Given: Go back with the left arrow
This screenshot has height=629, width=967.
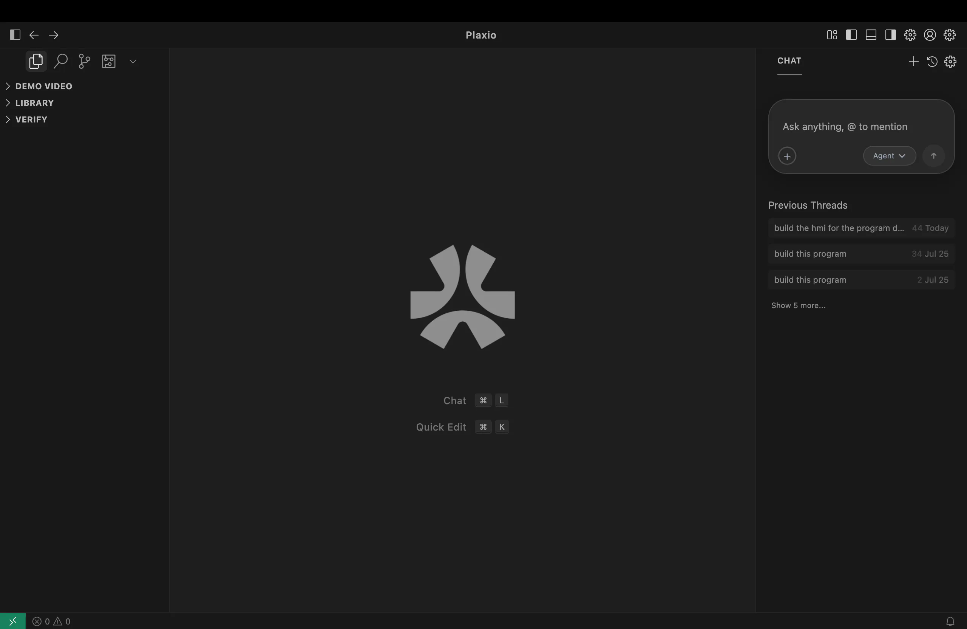Looking at the screenshot, I should tap(34, 35).
